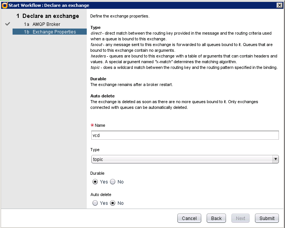The height and width of the screenshot is (228, 285).
Task: Click the "1 Declare an exchange" heading
Action: coord(48,16)
